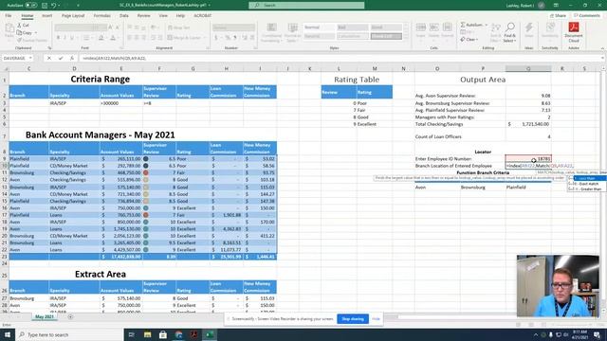Collapse the ribbon with the chevron
This screenshot has height=341, width=607.
602,48
